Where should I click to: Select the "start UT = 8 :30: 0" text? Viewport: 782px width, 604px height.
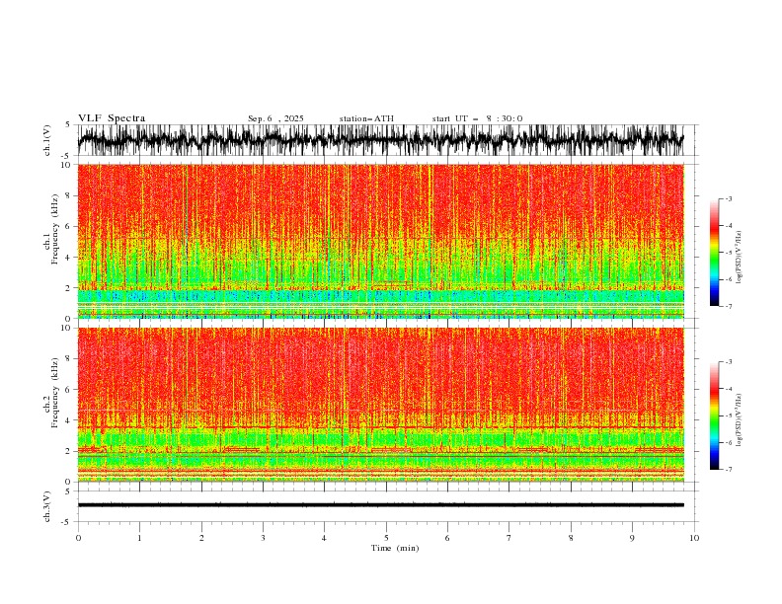click(477, 118)
